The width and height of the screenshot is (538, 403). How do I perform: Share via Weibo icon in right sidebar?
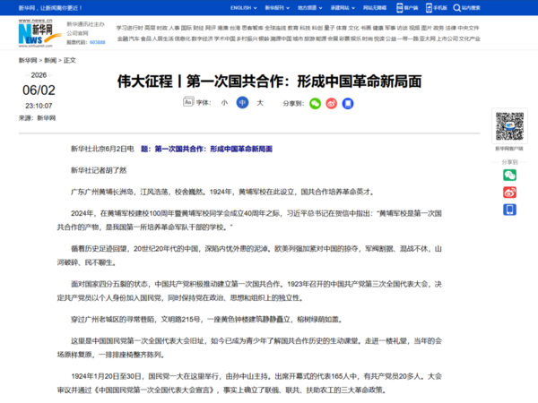[x=509, y=193]
